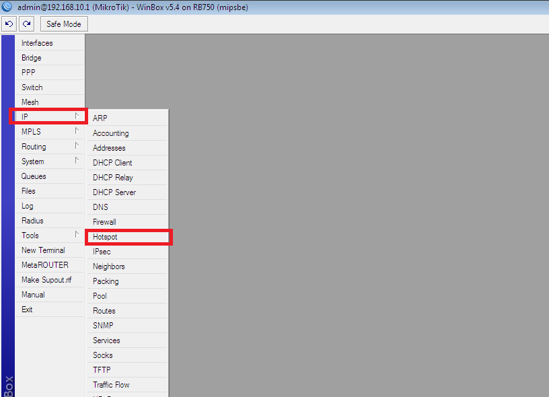This screenshot has height=397, width=549.
Task: Select Mesh in the sidebar
Action: click(50, 102)
